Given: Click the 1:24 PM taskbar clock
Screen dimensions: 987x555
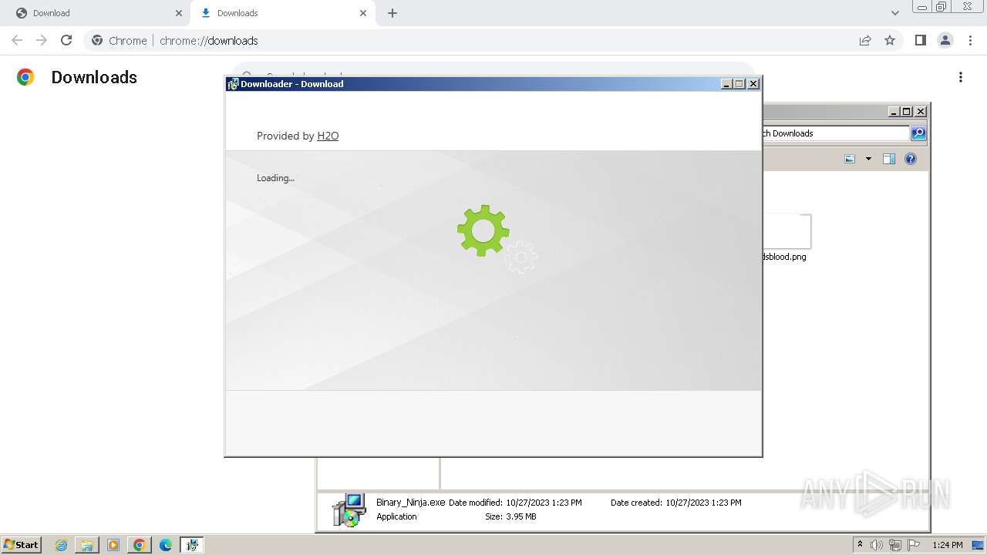Looking at the screenshot, I should [x=948, y=545].
